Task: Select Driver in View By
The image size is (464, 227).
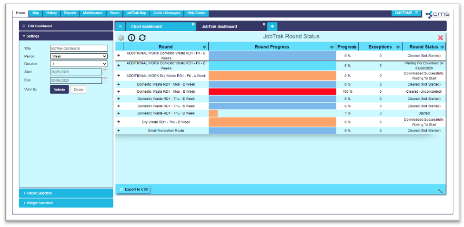Action: coord(79,89)
